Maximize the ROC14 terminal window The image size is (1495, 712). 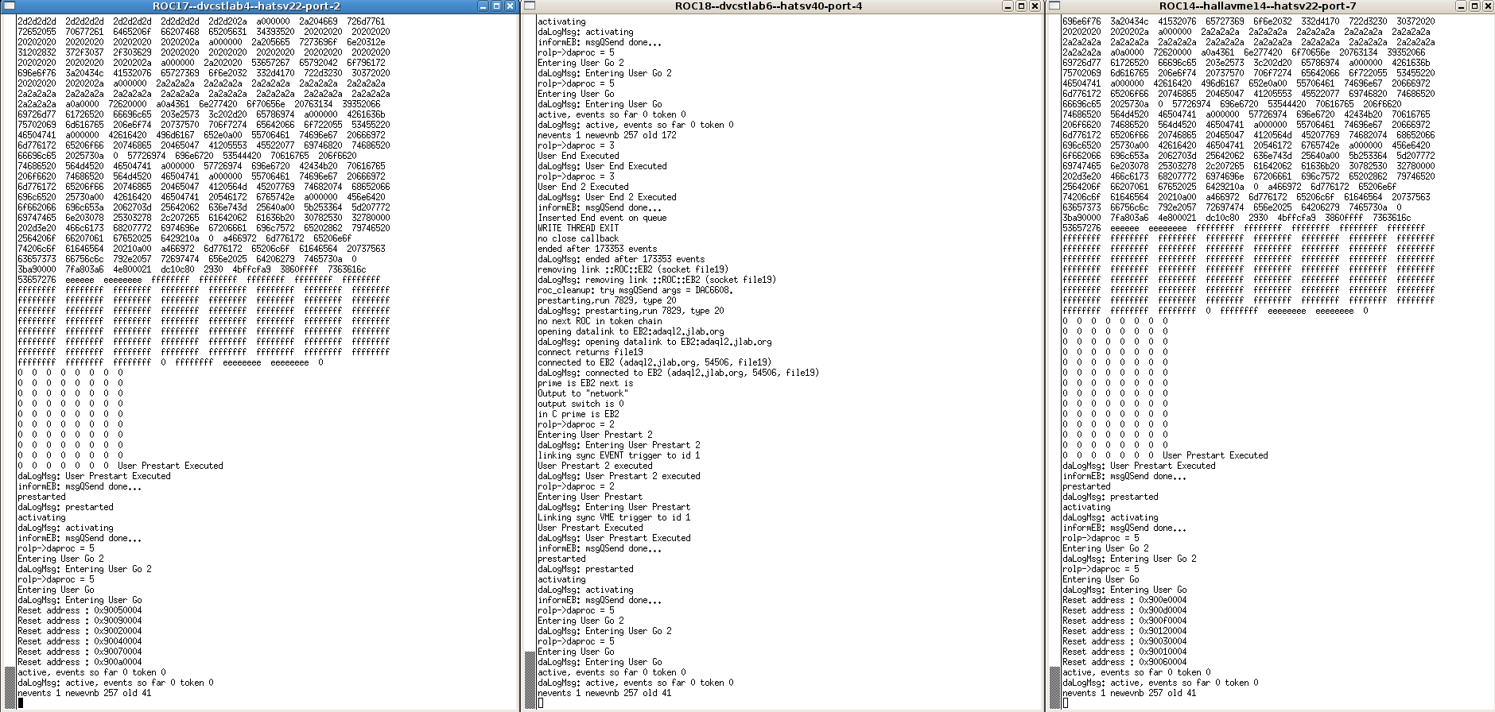coord(1474,6)
